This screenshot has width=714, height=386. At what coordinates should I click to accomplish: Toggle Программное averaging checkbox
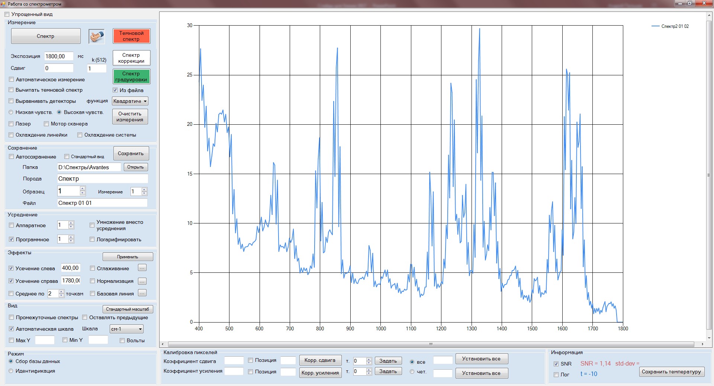pyautogui.click(x=11, y=239)
